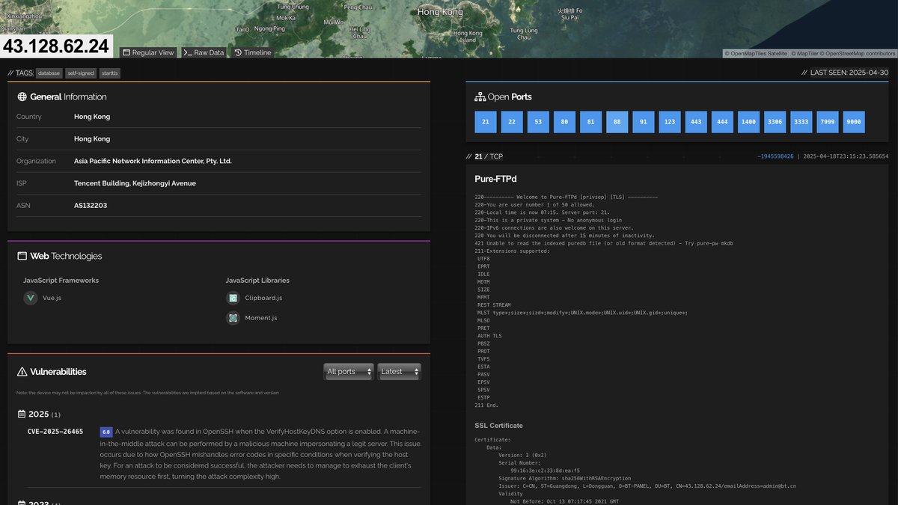Viewport: 898px width, 505px height.
Task: Click the Vulnerabilities warning triangle icon
Action: (x=22, y=372)
